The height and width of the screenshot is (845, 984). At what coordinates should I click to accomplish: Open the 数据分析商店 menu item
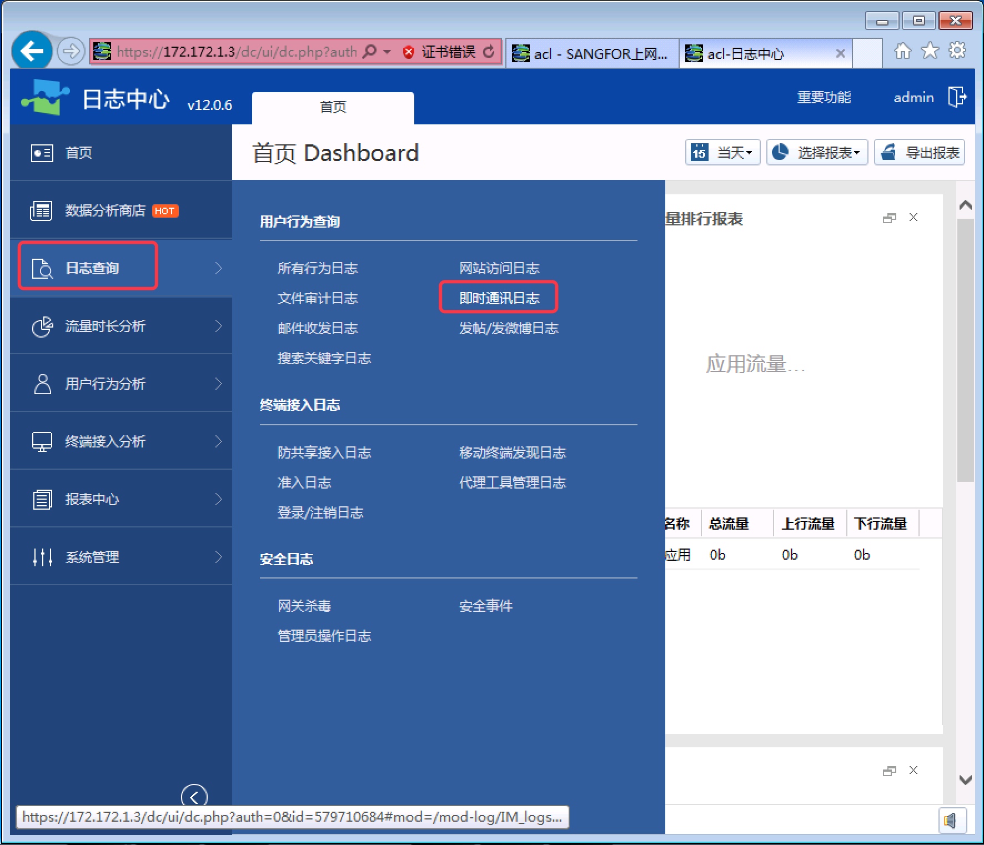point(121,211)
